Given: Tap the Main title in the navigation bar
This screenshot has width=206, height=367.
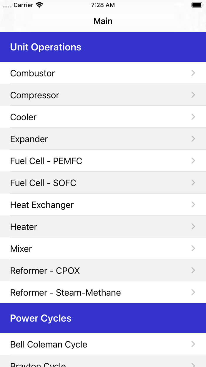Looking at the screenshot, I should [103, 21].
